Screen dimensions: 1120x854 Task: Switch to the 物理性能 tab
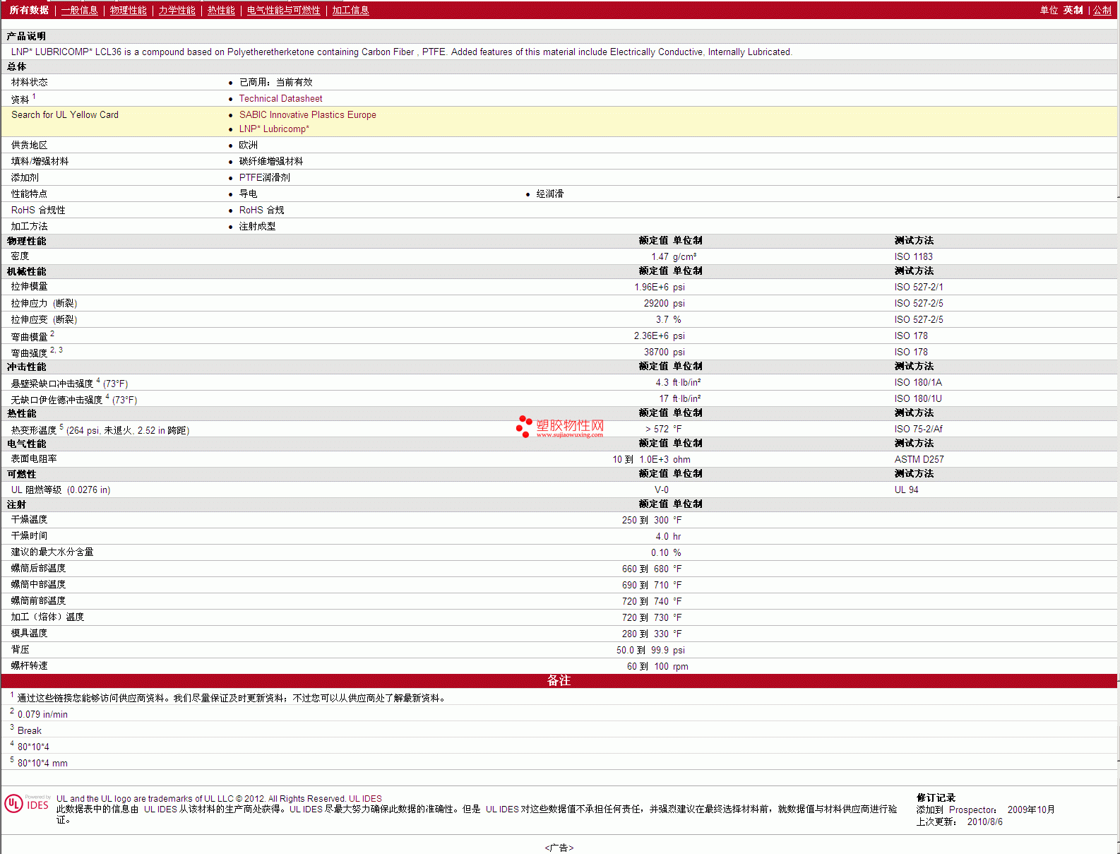click(128, 10)
